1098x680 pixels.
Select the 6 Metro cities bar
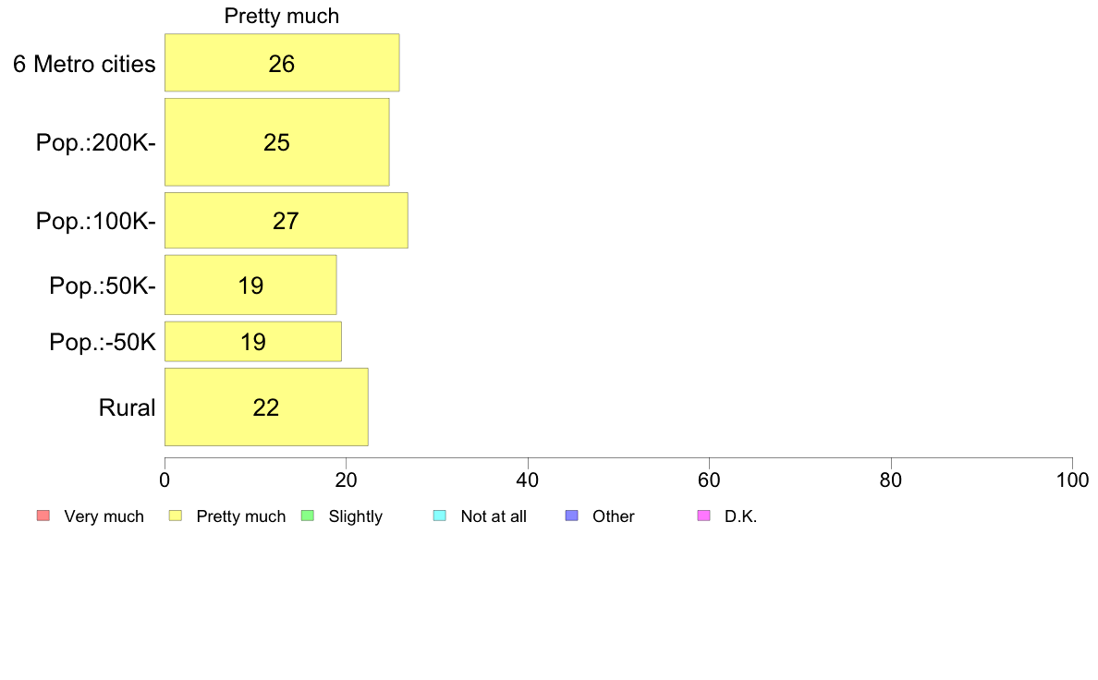click(282, 62)
